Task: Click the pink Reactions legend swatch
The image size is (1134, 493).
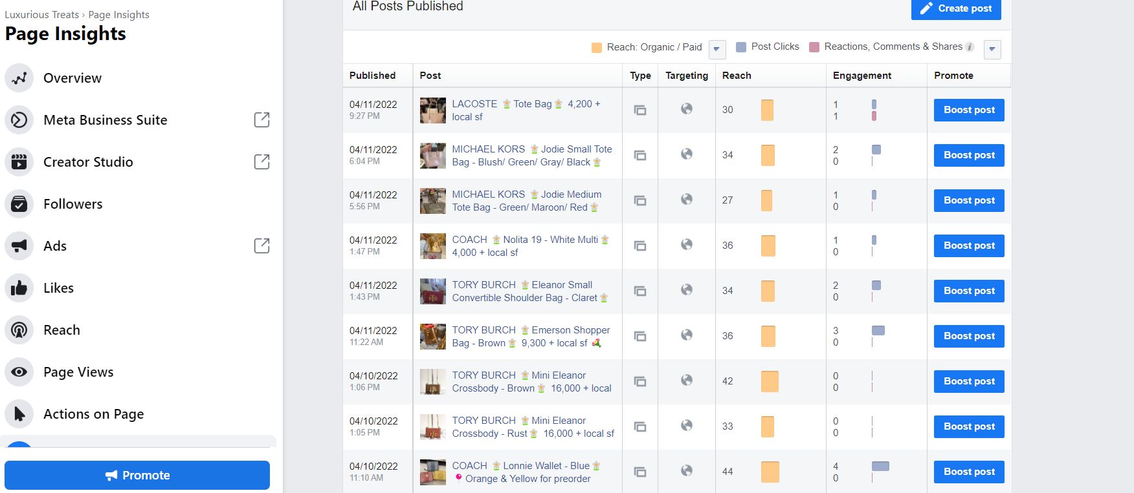Action: coord(814,47)
